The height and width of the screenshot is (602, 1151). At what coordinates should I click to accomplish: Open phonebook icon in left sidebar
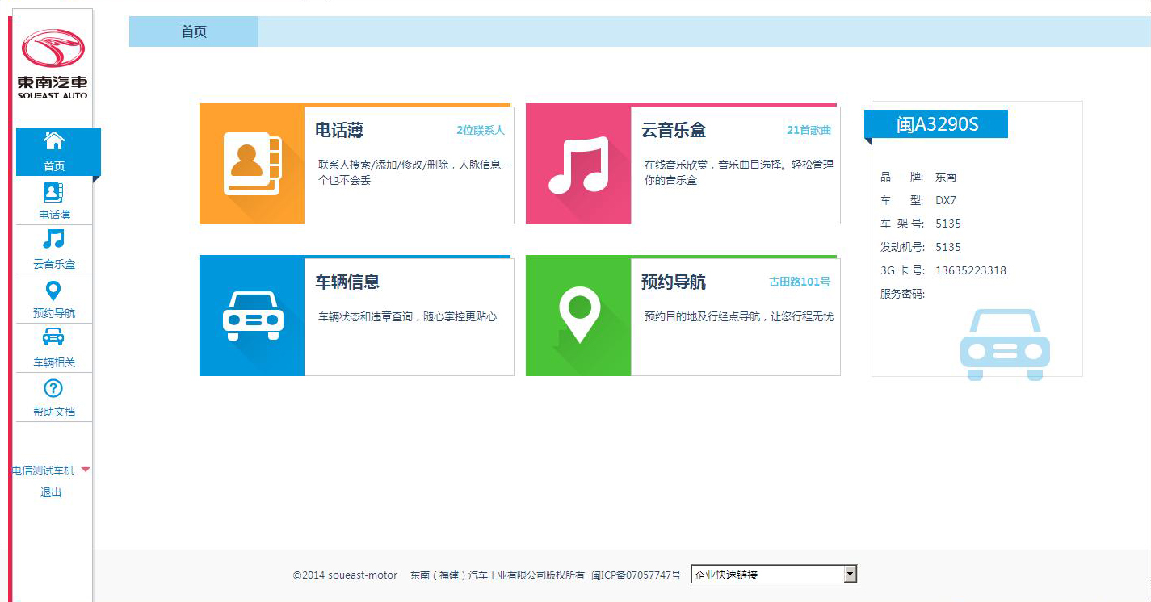point(53,192)
